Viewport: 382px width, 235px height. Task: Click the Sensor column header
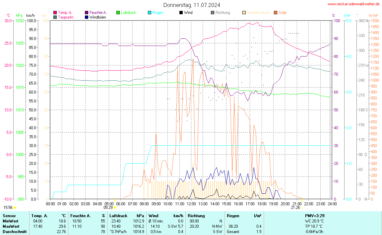(9, 215)
